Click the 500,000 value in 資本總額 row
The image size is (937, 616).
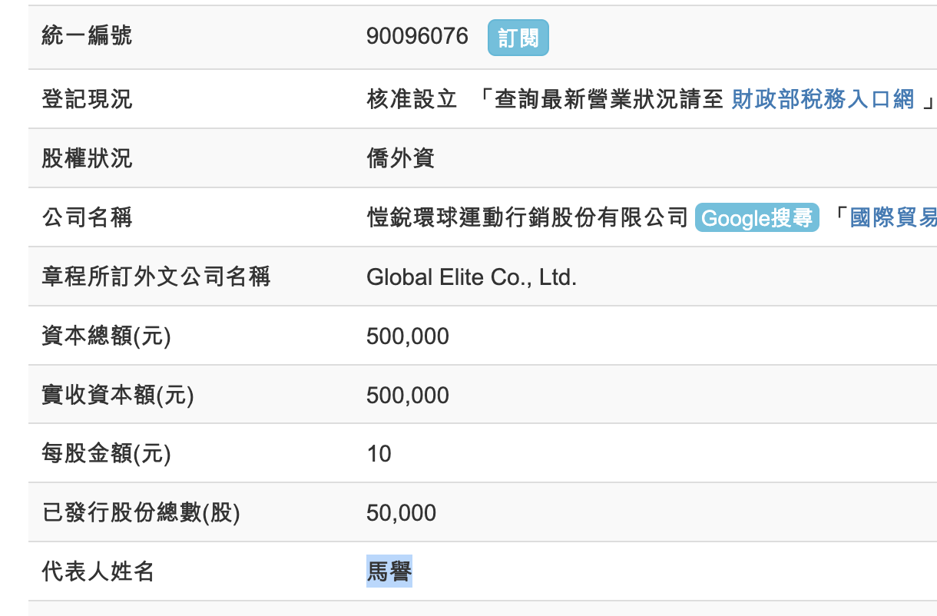408,336
